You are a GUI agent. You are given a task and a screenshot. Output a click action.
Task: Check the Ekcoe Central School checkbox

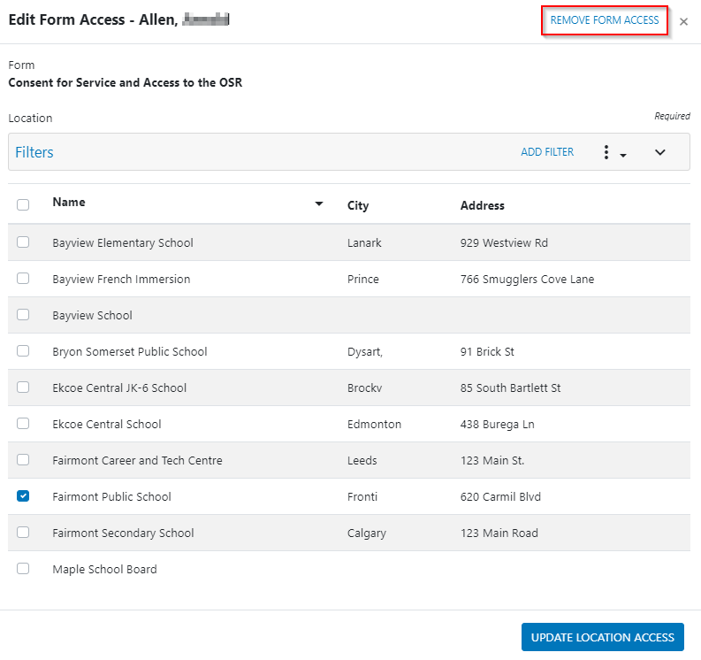(23, 423)
